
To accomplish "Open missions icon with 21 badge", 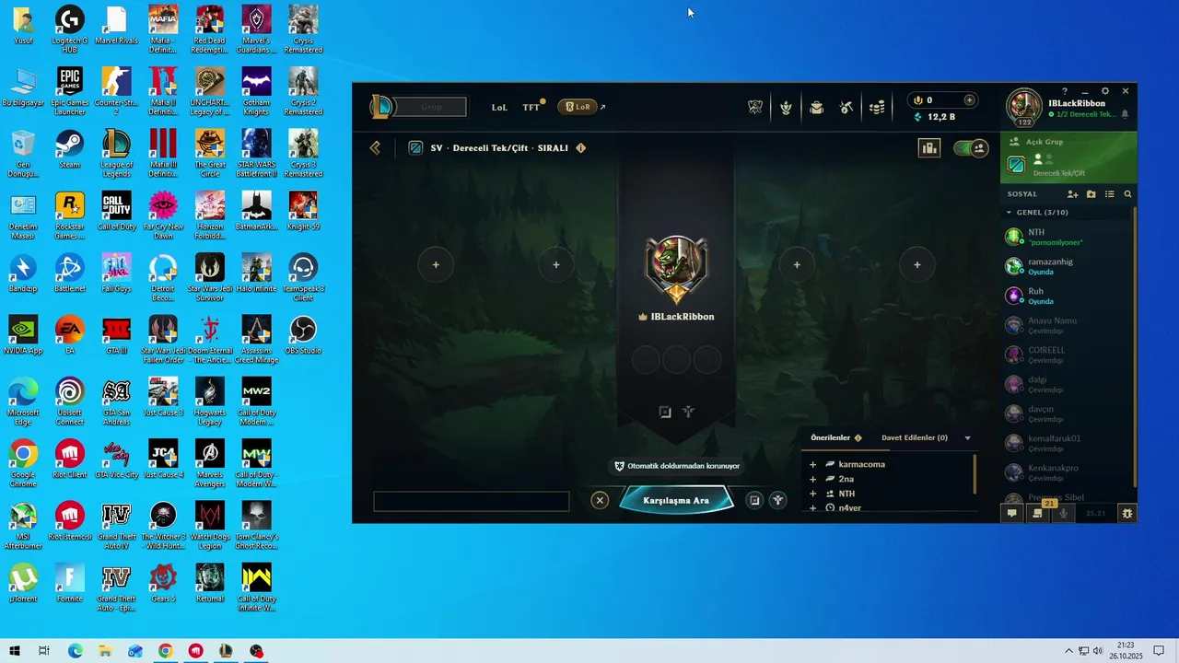I will 1038,513.
